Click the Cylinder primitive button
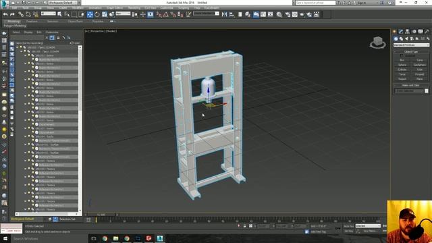 (402, 70)
